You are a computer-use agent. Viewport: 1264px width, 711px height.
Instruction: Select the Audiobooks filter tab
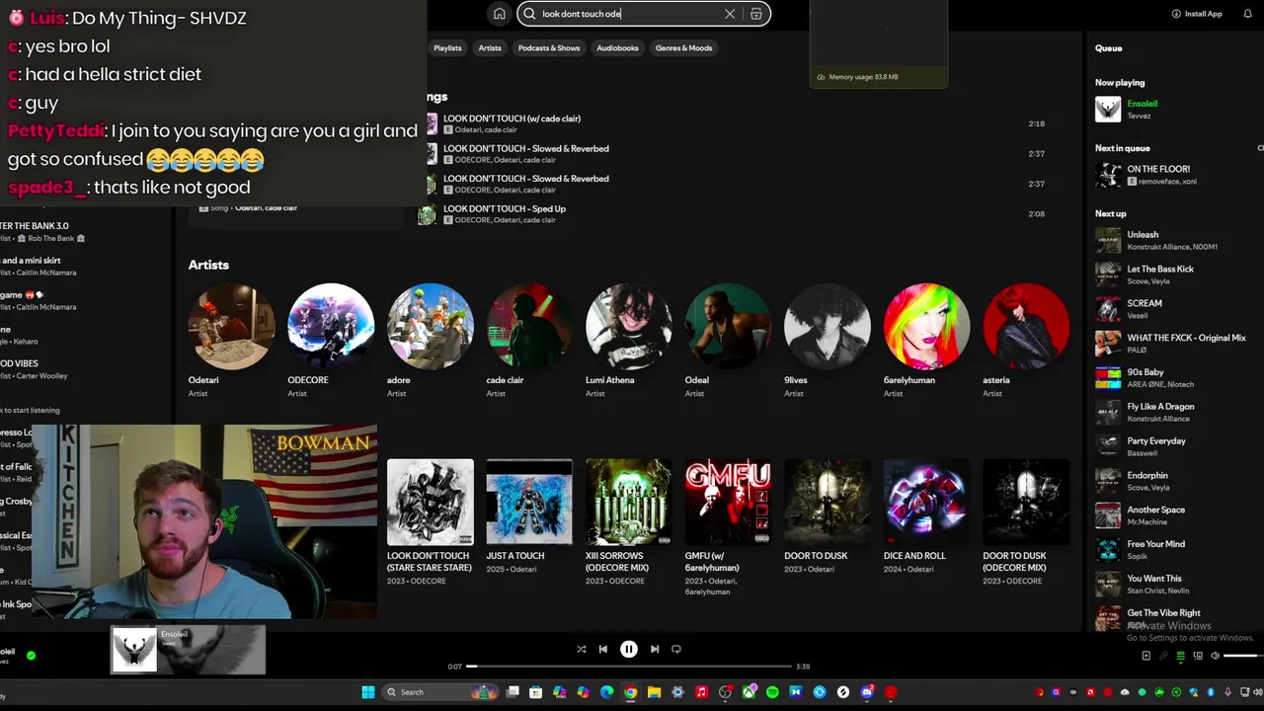pos(617,47)
